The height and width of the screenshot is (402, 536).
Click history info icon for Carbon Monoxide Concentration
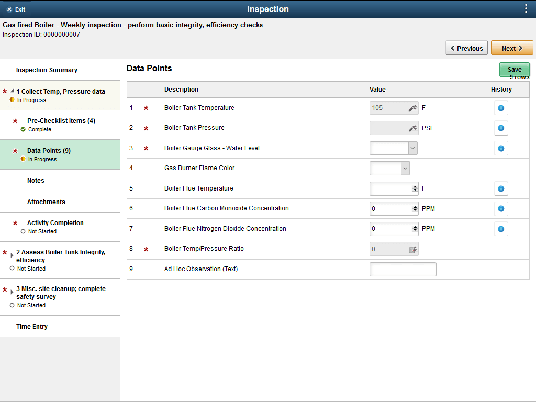[501, 208]
